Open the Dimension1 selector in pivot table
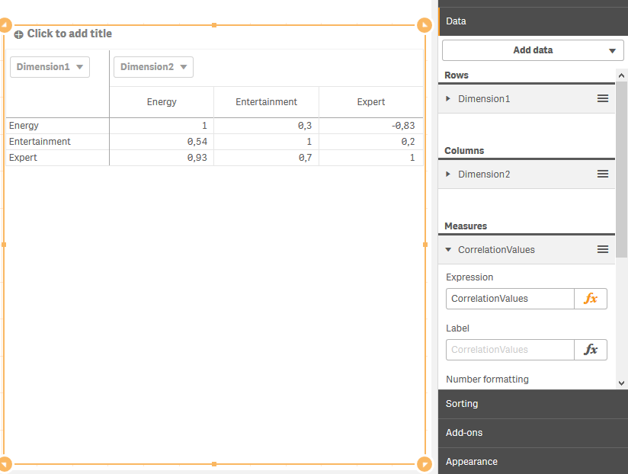Screen dimensions: 628x474 coord(50,67)
